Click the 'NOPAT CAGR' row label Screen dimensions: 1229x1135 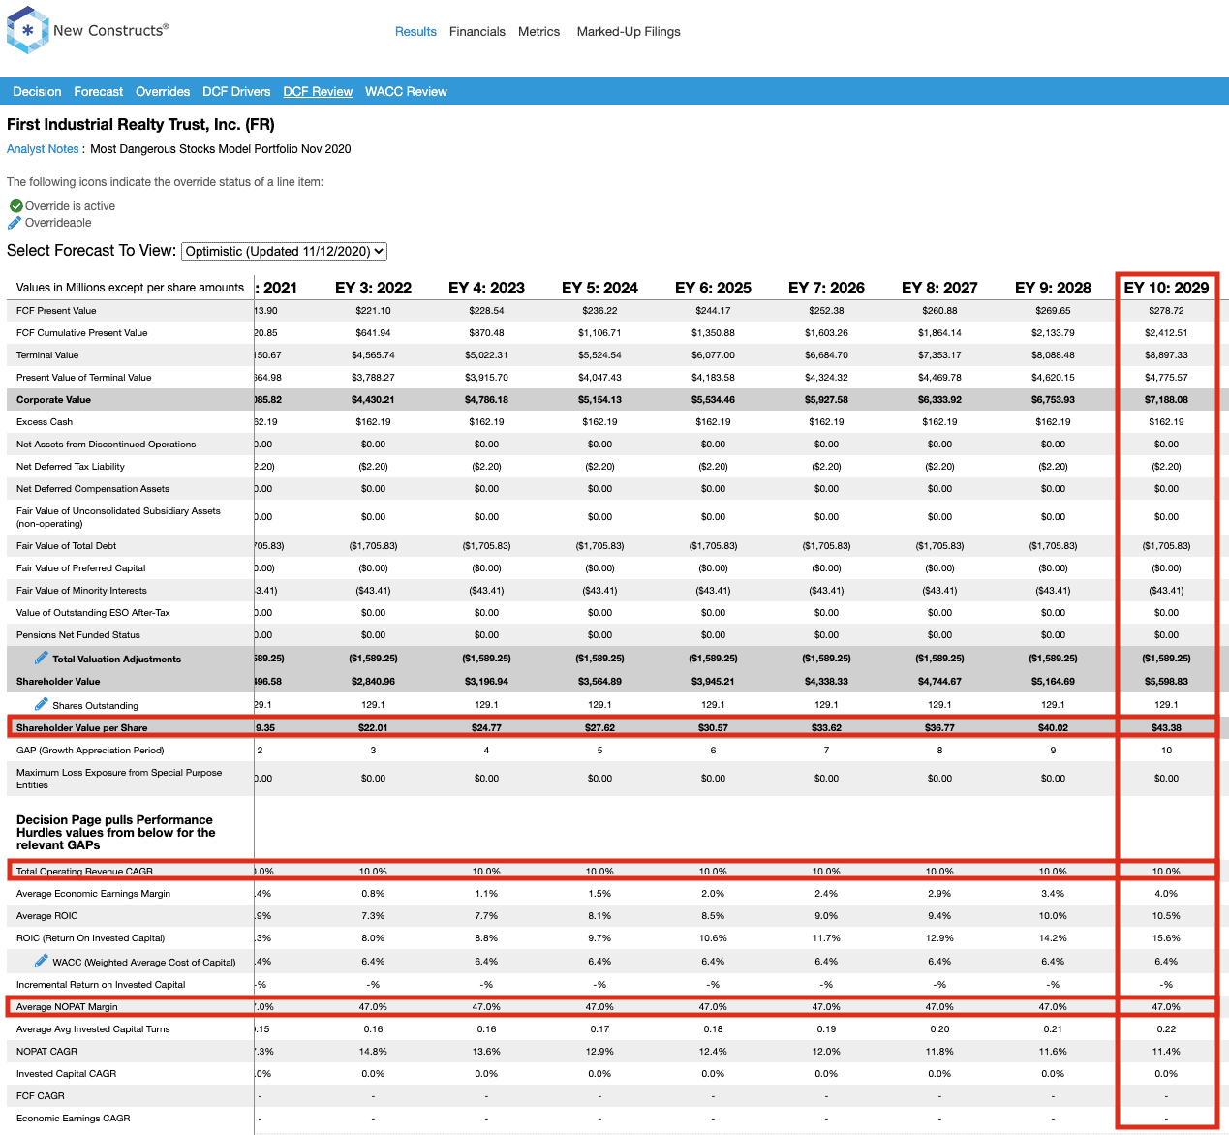46,1052
